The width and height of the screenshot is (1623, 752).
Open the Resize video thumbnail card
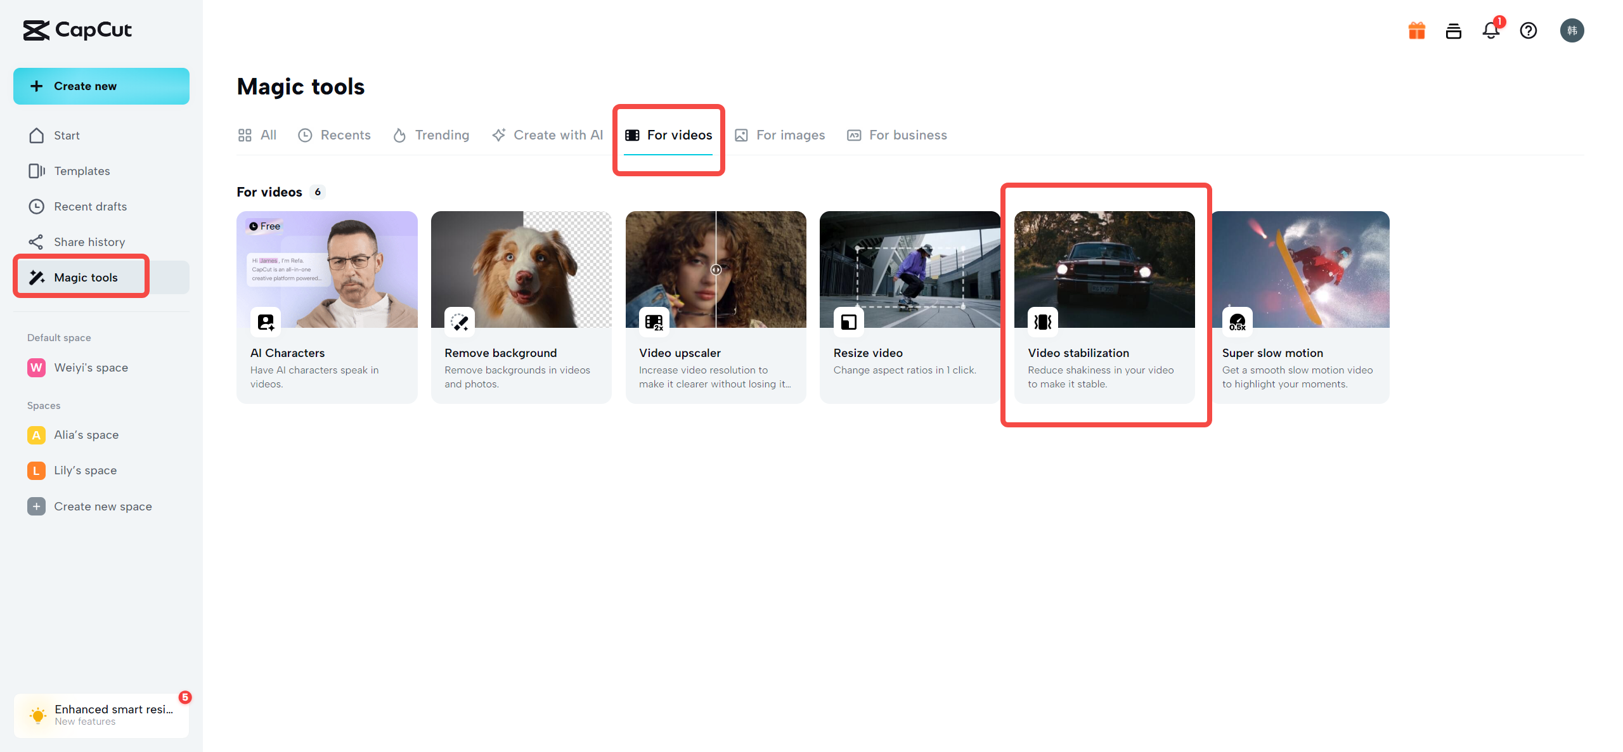(909, 270)
